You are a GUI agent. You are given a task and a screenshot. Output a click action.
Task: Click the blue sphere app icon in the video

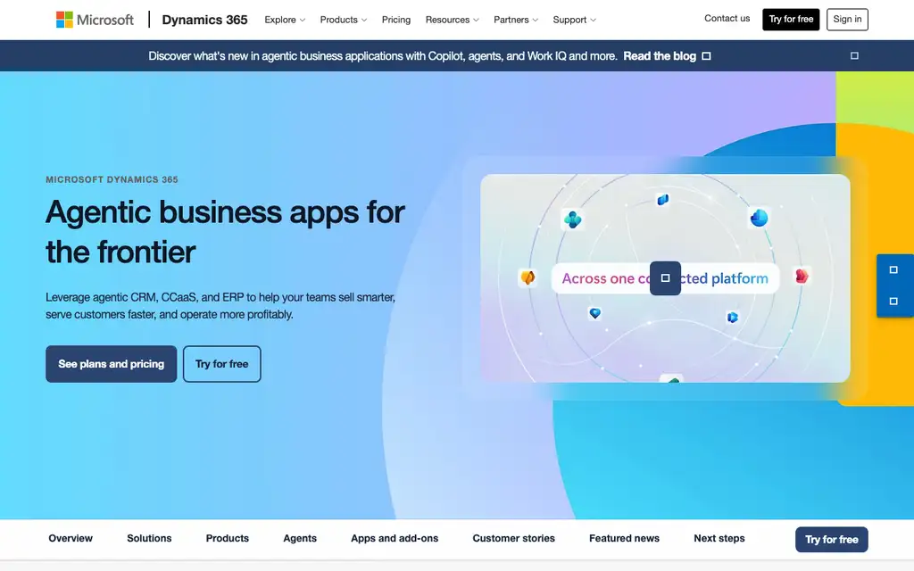(759, 218)
